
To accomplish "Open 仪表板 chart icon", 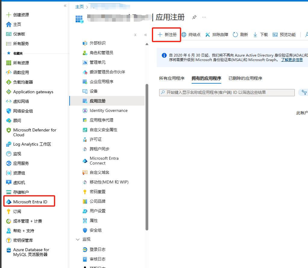I will [x=9, y=34].
